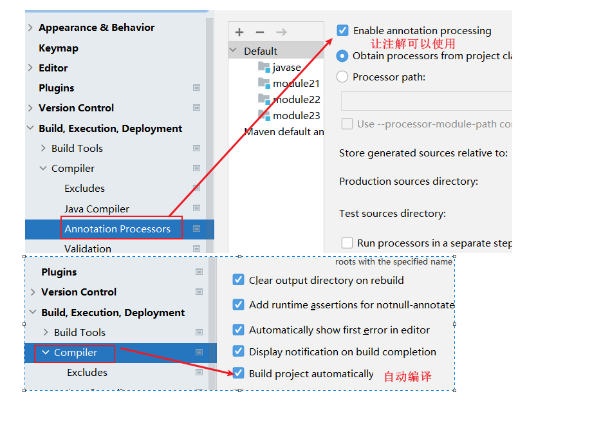This screenshot has width=592, height=421.
Task: Collapse Build, Execution, Deployment chevron, Compiler-selected window
Action: pos(33,312)
